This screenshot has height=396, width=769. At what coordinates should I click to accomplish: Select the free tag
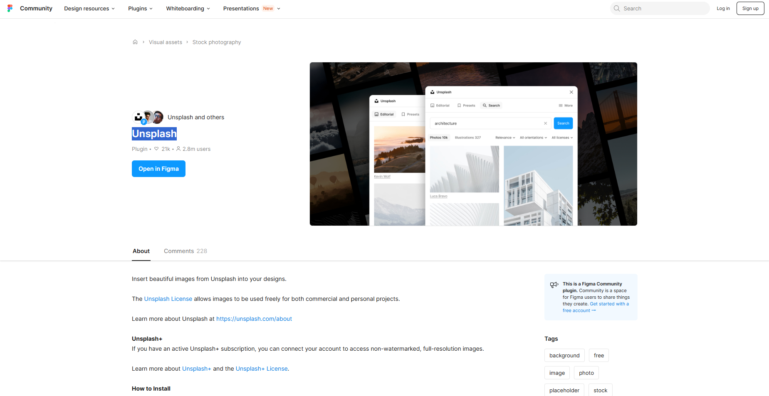599,355
